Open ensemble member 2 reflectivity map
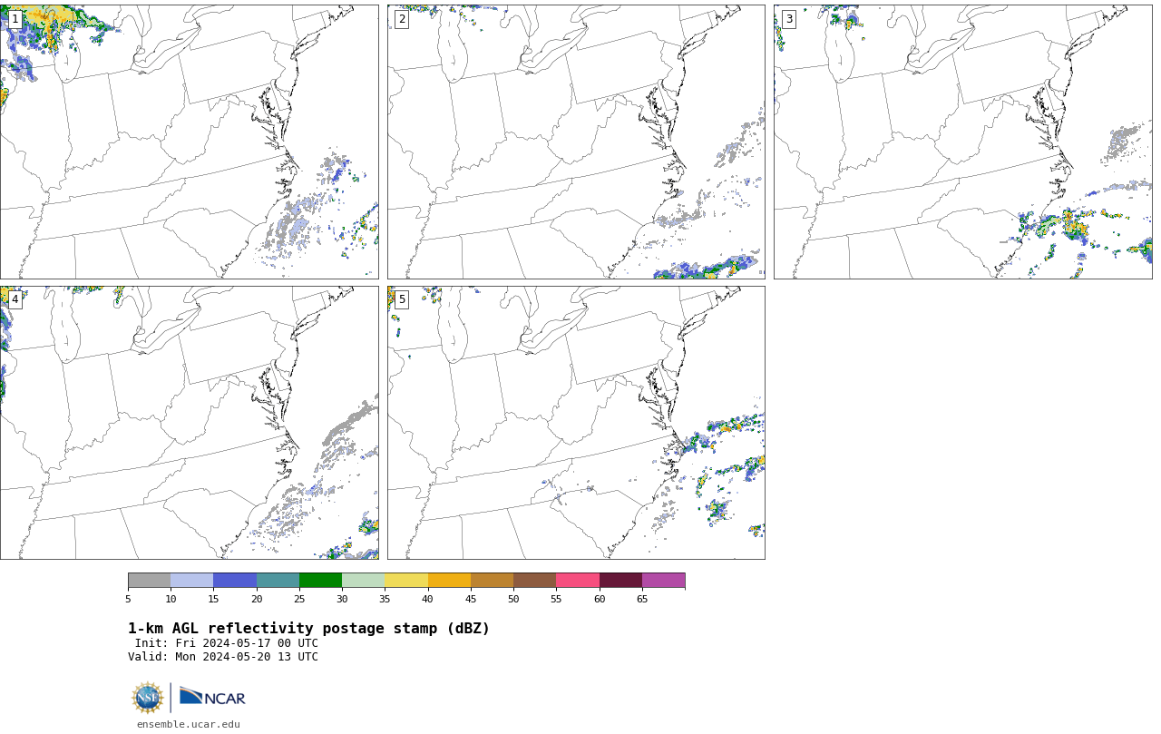Screen dimensions: 1161x734 (576, 142)
